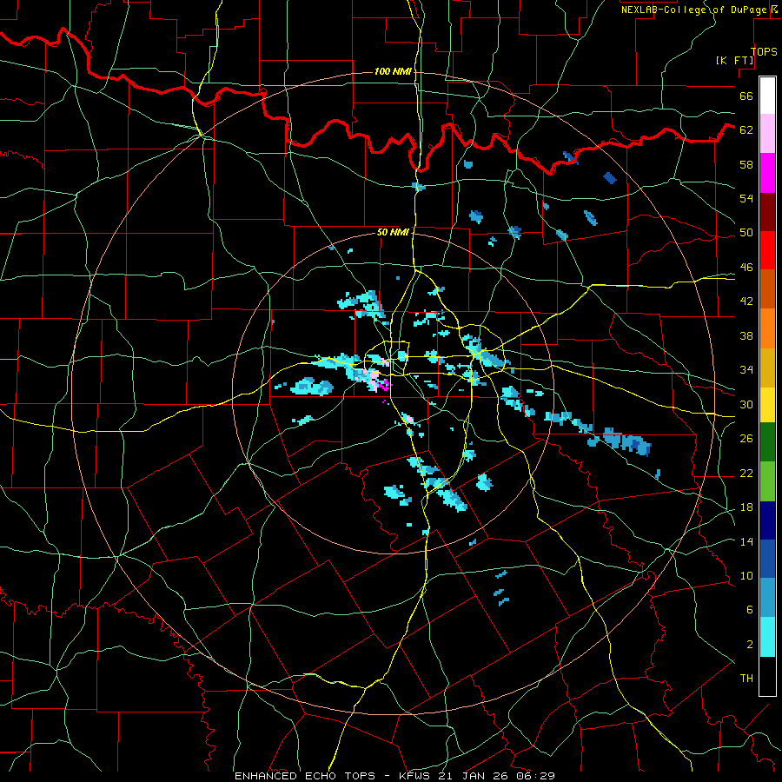The image size is (782, 782).
Task: Click the '38' legend value
Action: click(746, 335)
